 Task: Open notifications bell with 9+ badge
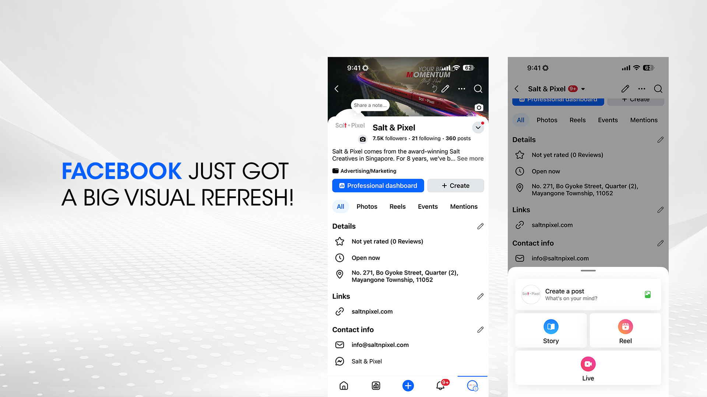click(440, 386)
